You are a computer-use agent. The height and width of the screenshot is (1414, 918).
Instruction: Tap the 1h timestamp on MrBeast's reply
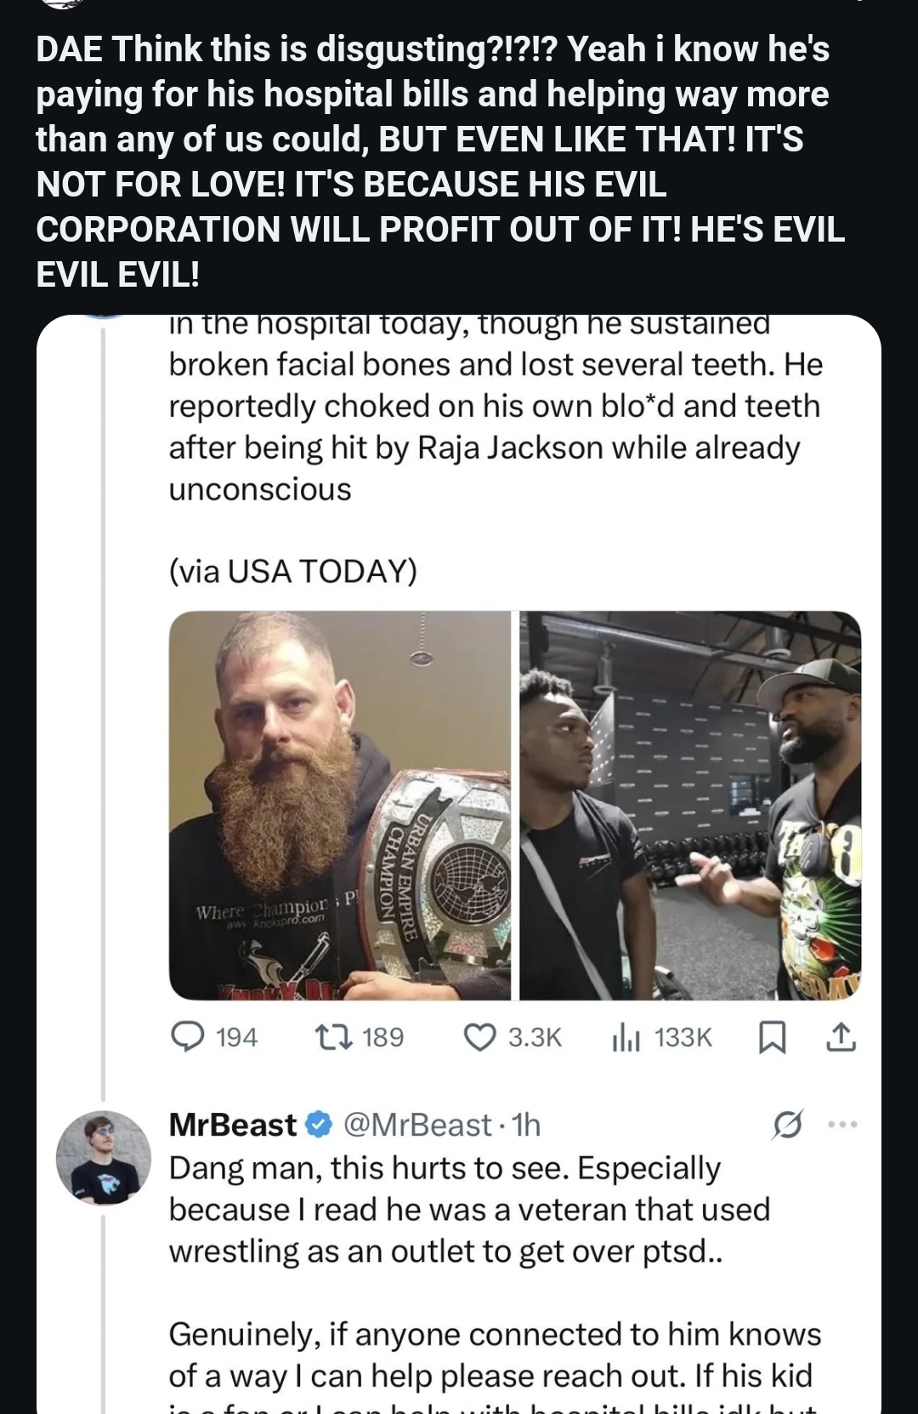[526, 1125]
